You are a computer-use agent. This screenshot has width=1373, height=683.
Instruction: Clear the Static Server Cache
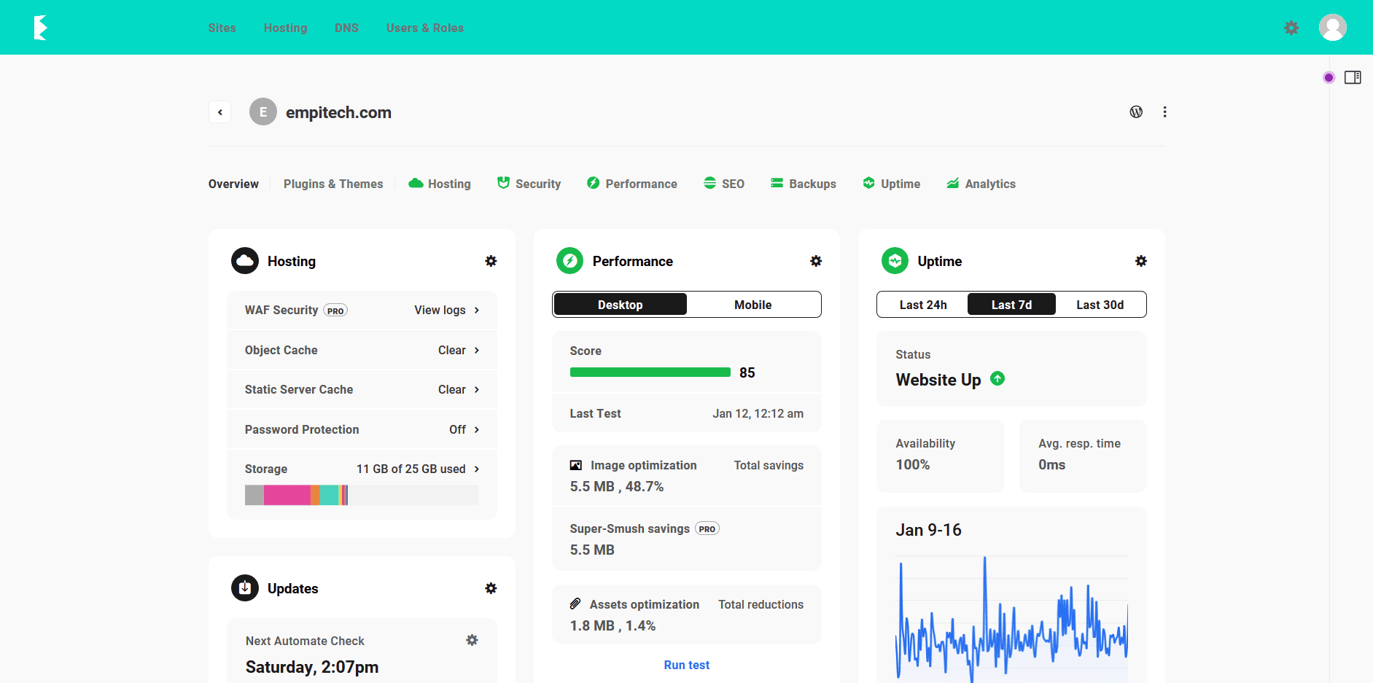(451, 390)
